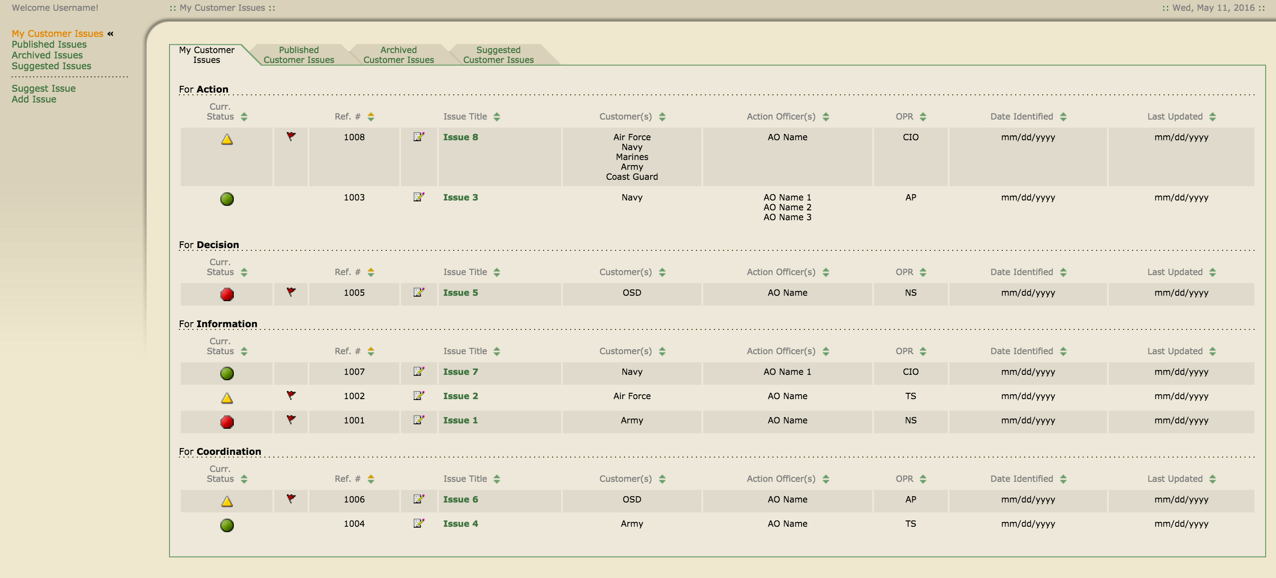Switch to Published Customer Issues tab
Screen dimensions: 1276x578
tap(299, 55)
